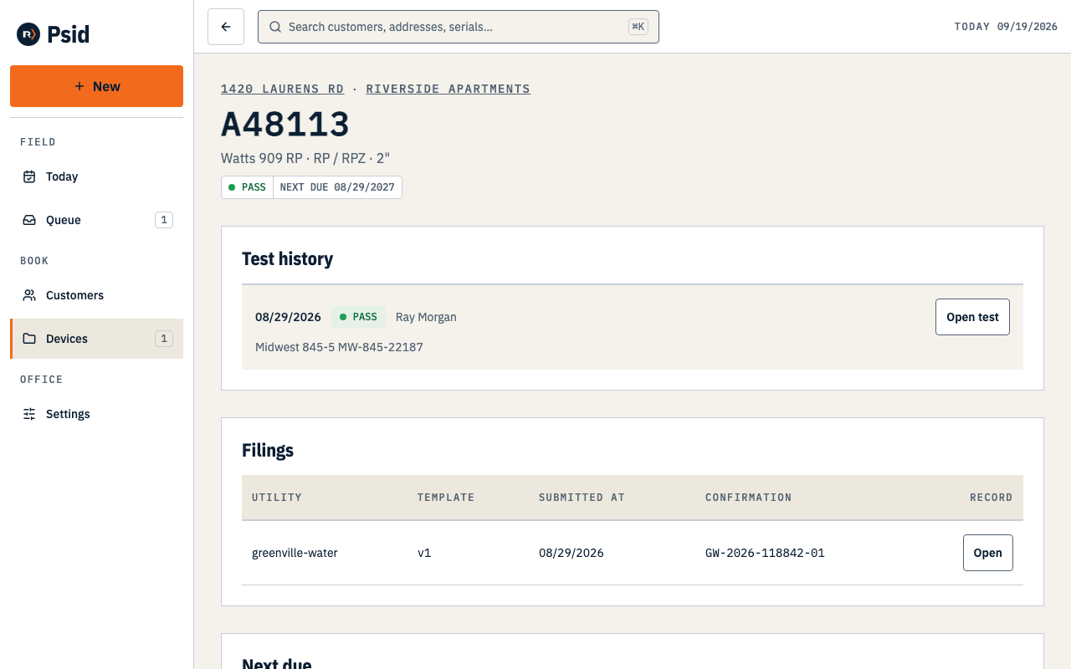Click the Test history heading
This screenshot has width=1071, height=669.
[x=287, y=259]
